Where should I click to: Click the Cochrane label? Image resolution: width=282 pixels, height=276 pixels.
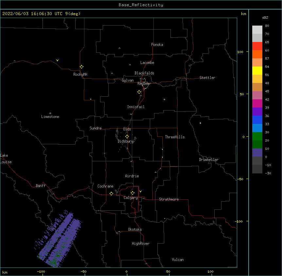105,186
